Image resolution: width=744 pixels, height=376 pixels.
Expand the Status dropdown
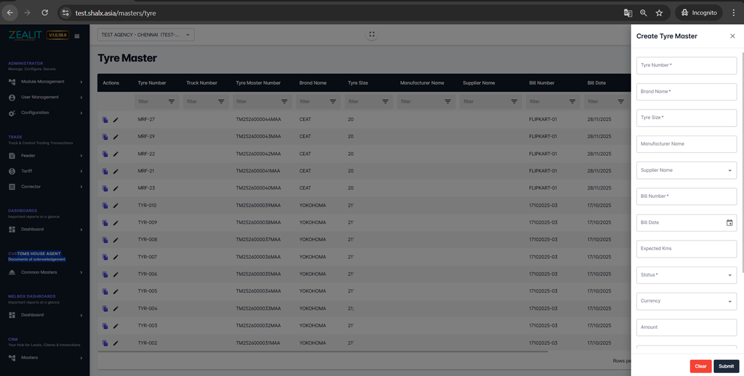tap(686, 275)
